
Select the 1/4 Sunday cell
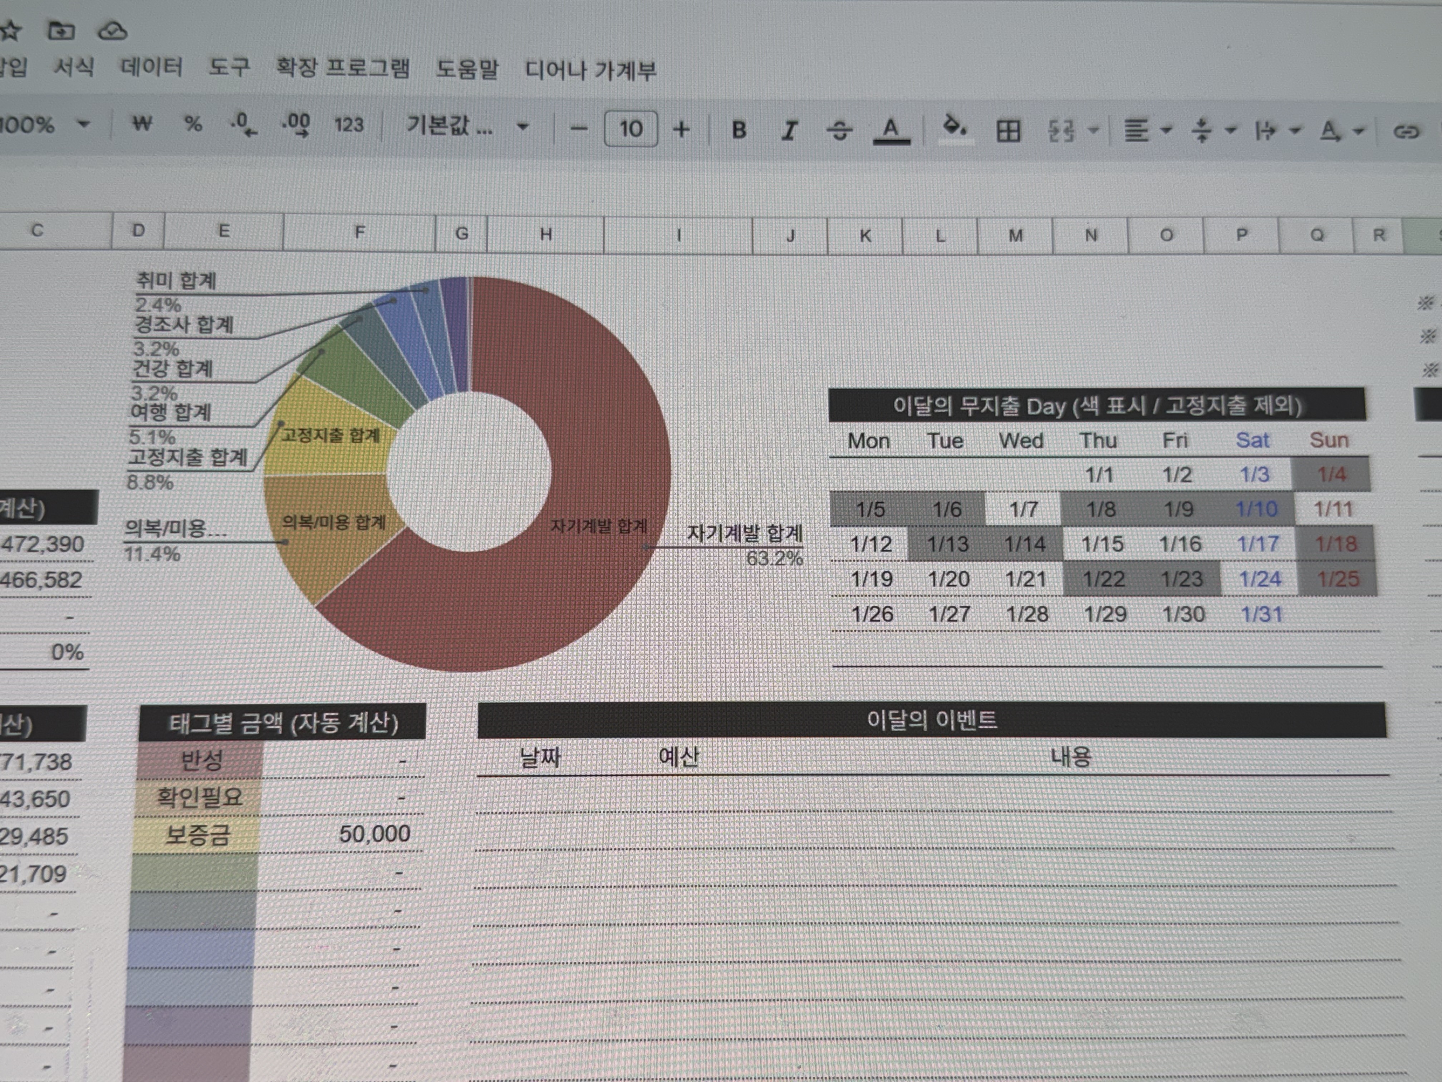tap(1330, 474)
